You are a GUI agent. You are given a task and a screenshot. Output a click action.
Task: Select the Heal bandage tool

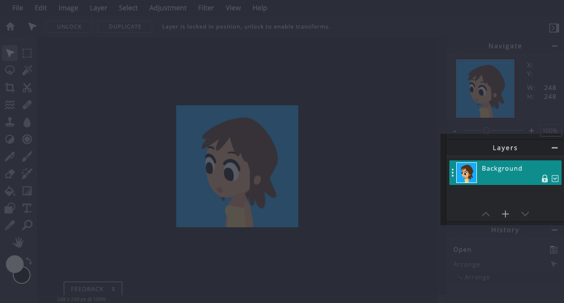pos(27,105)
